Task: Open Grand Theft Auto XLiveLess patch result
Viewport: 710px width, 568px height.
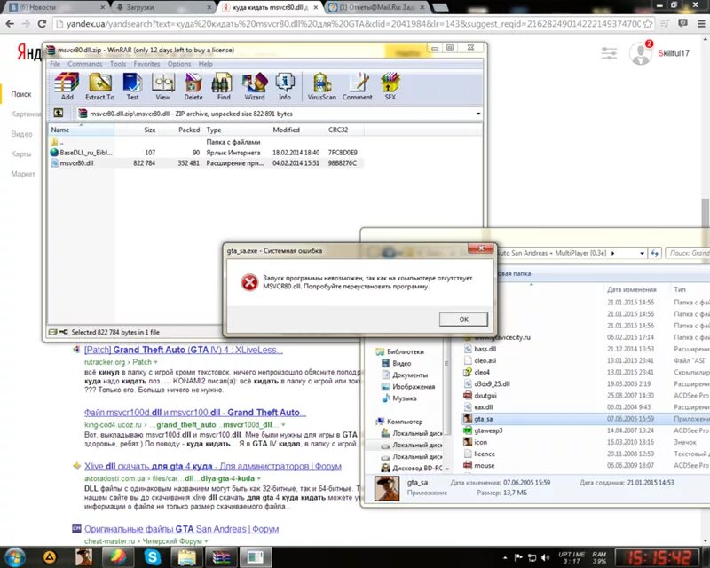Action: coord(184,350)
